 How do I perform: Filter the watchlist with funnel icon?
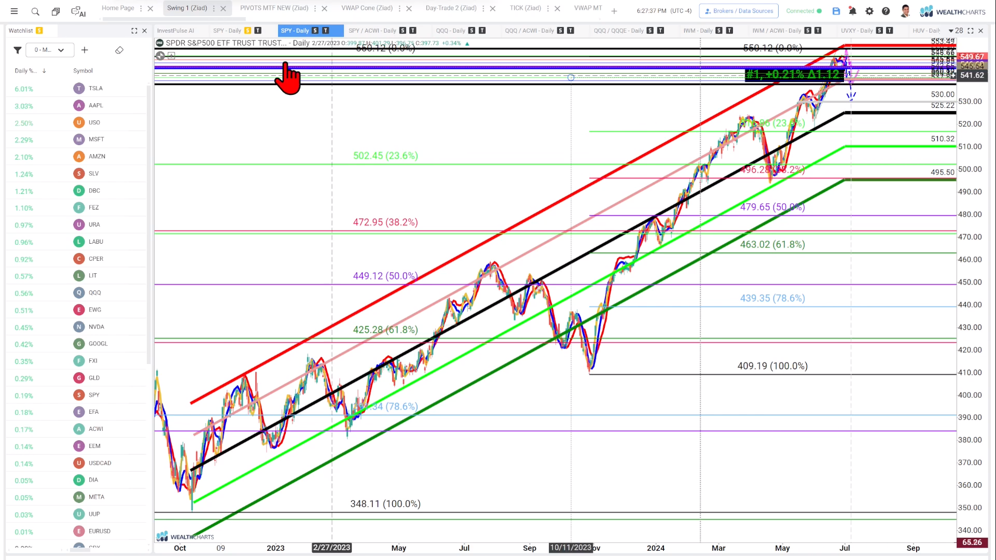coord(17,50)
